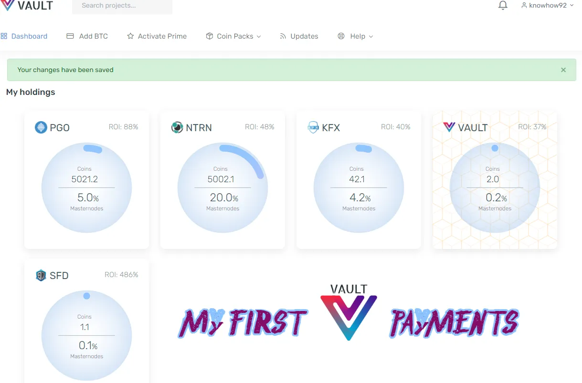582x383 pixels.
Task: Click the NTRN coin logo
Action: click(x=177, y=127)
